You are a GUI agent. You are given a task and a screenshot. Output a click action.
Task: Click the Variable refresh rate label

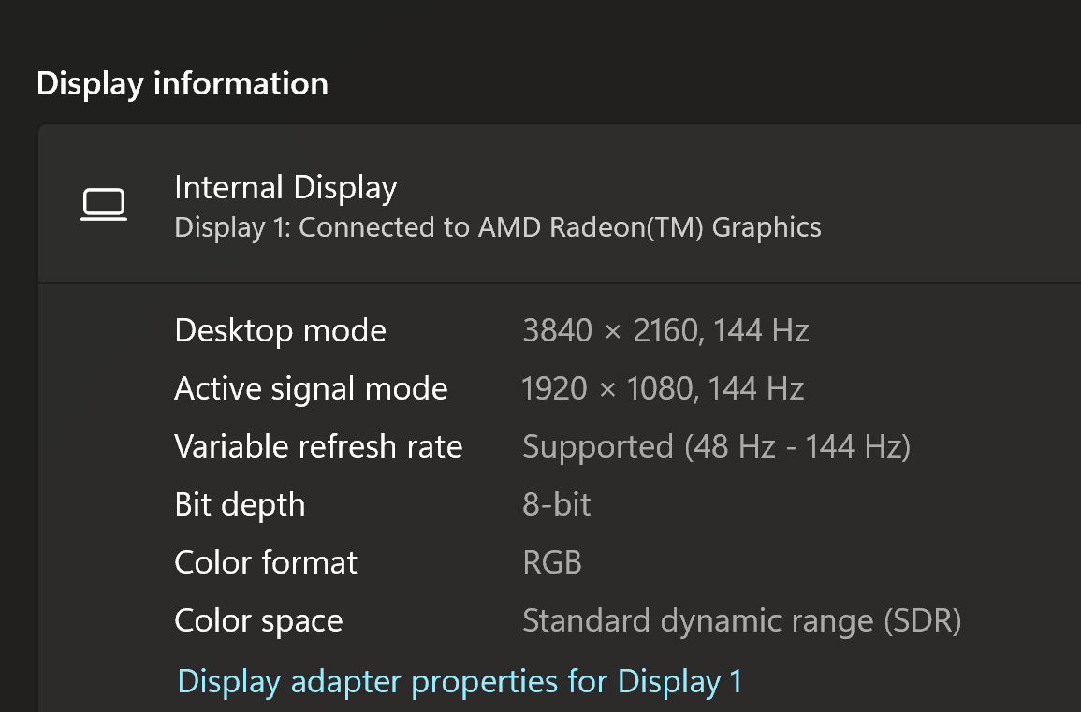pyautogui.click(x=318, y=446)
